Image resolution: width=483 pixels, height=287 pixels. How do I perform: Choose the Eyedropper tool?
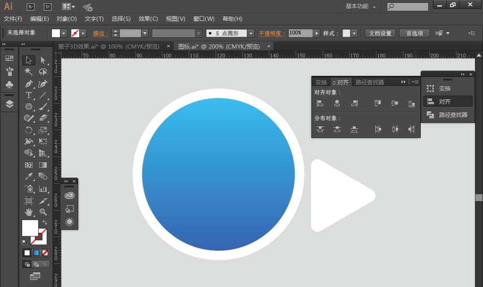28,176
